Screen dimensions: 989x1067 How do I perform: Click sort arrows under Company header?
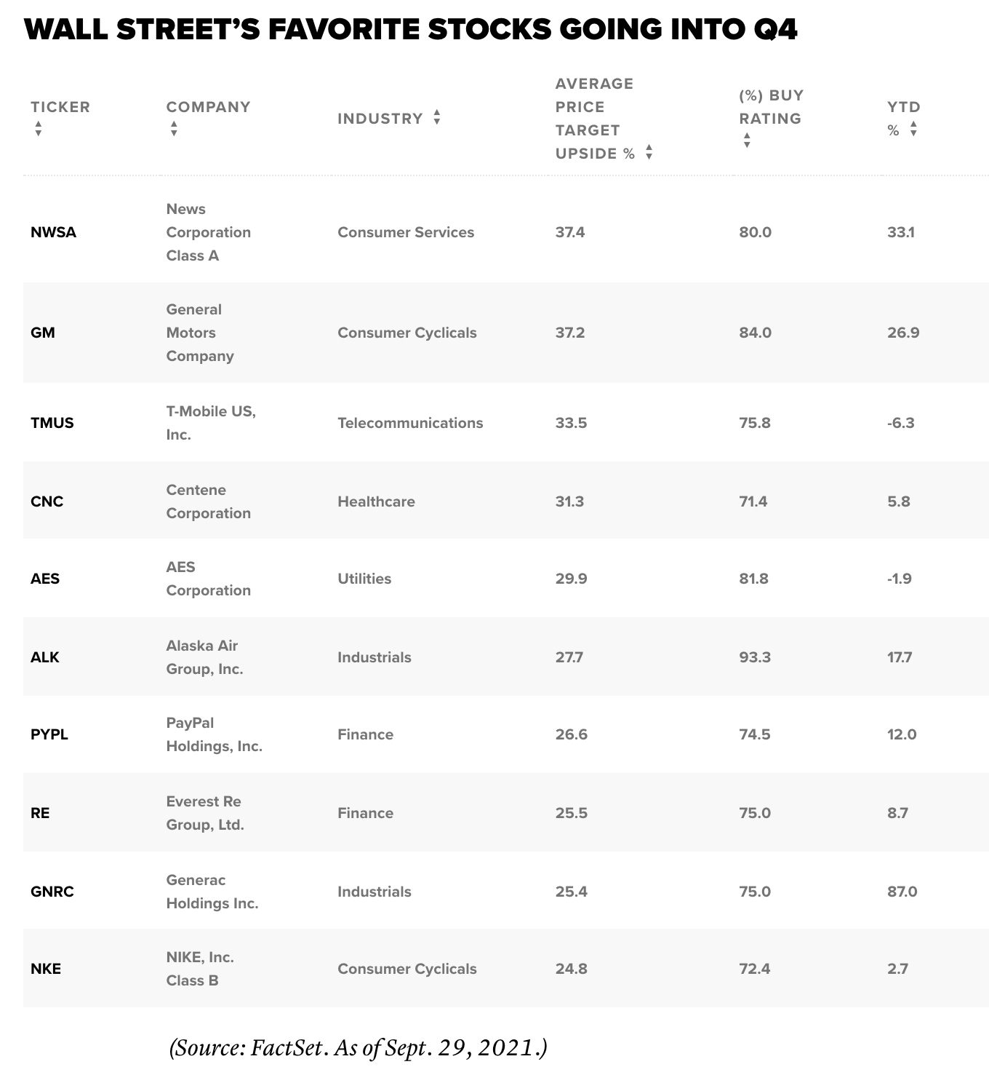tap(174, 130)
